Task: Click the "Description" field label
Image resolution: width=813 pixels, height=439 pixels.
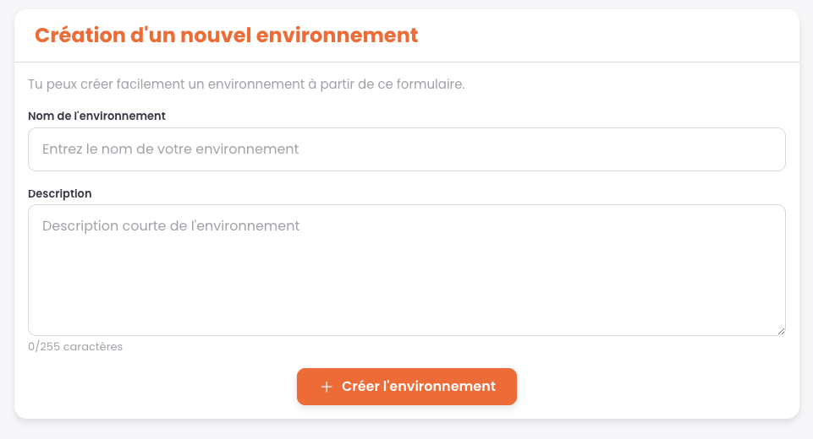Action: pos(60,193)
